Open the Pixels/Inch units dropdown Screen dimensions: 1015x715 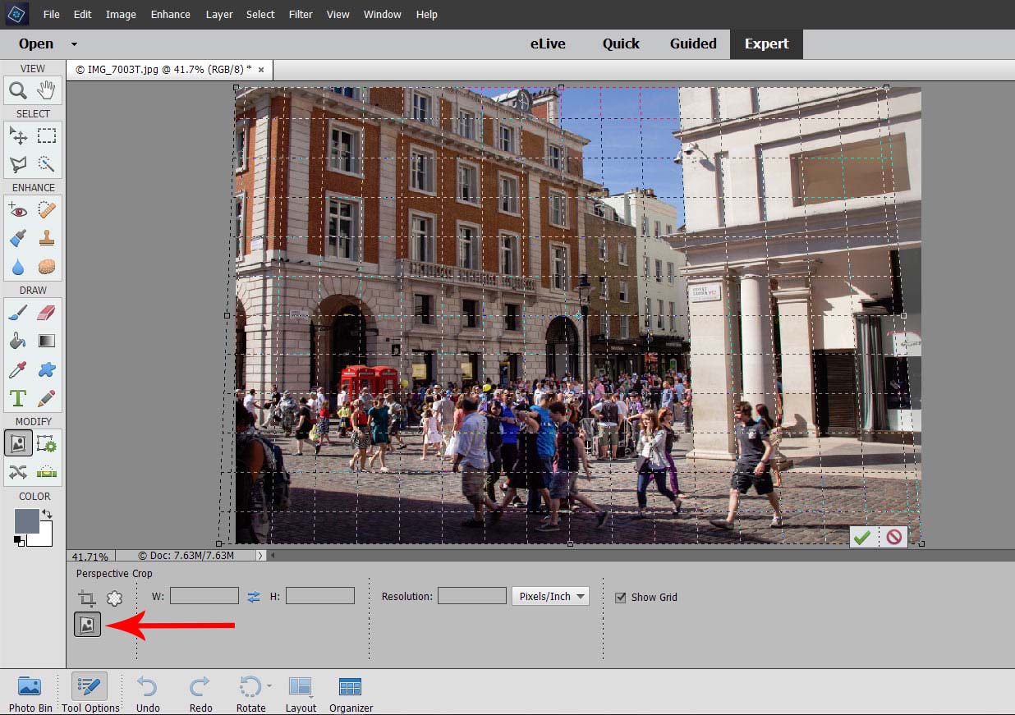coord(550,597)
